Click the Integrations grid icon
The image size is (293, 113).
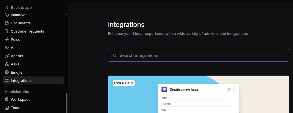coord(7,80)
